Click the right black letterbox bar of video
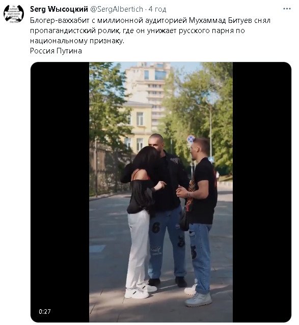299x325 pixels. [x=262, y=192]
